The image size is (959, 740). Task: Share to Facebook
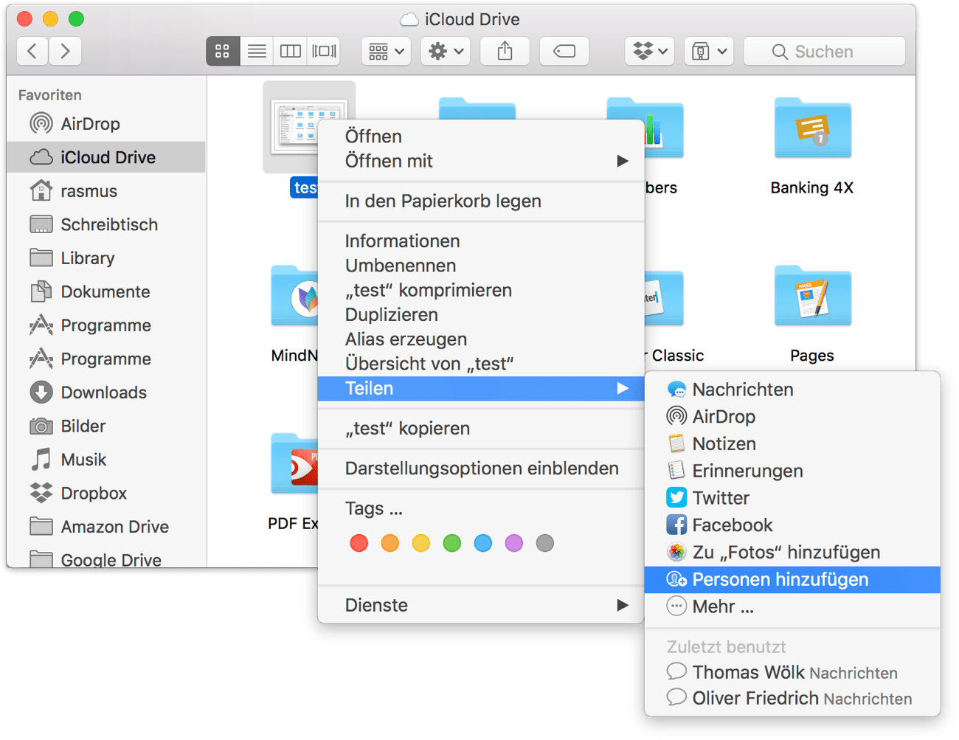(x=792, y=525)
